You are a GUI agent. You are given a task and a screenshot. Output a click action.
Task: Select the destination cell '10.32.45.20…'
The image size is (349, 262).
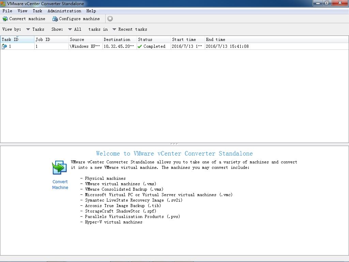click(120, 46)
